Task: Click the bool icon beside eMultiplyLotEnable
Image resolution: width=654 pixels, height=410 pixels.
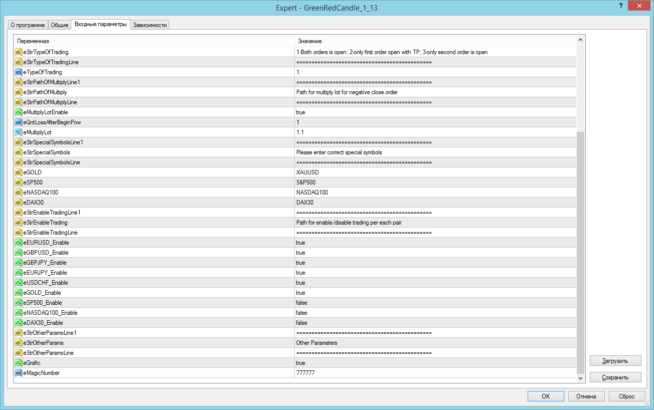Action: point(19,112)
